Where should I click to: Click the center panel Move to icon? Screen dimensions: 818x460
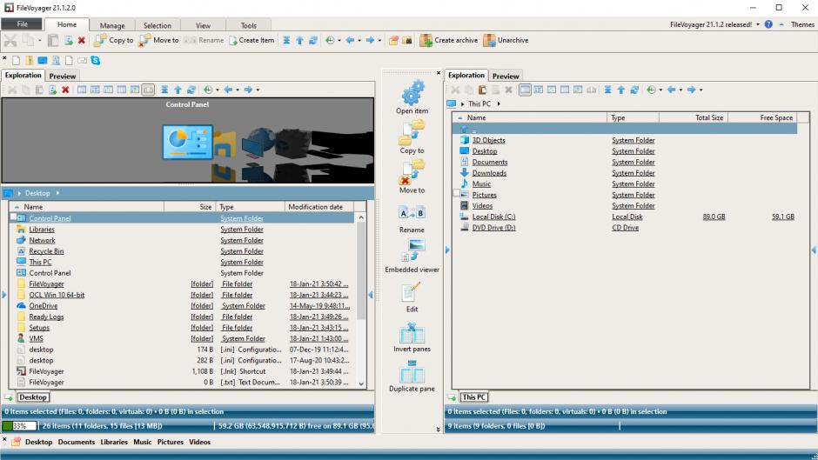[x=412, y=173]
